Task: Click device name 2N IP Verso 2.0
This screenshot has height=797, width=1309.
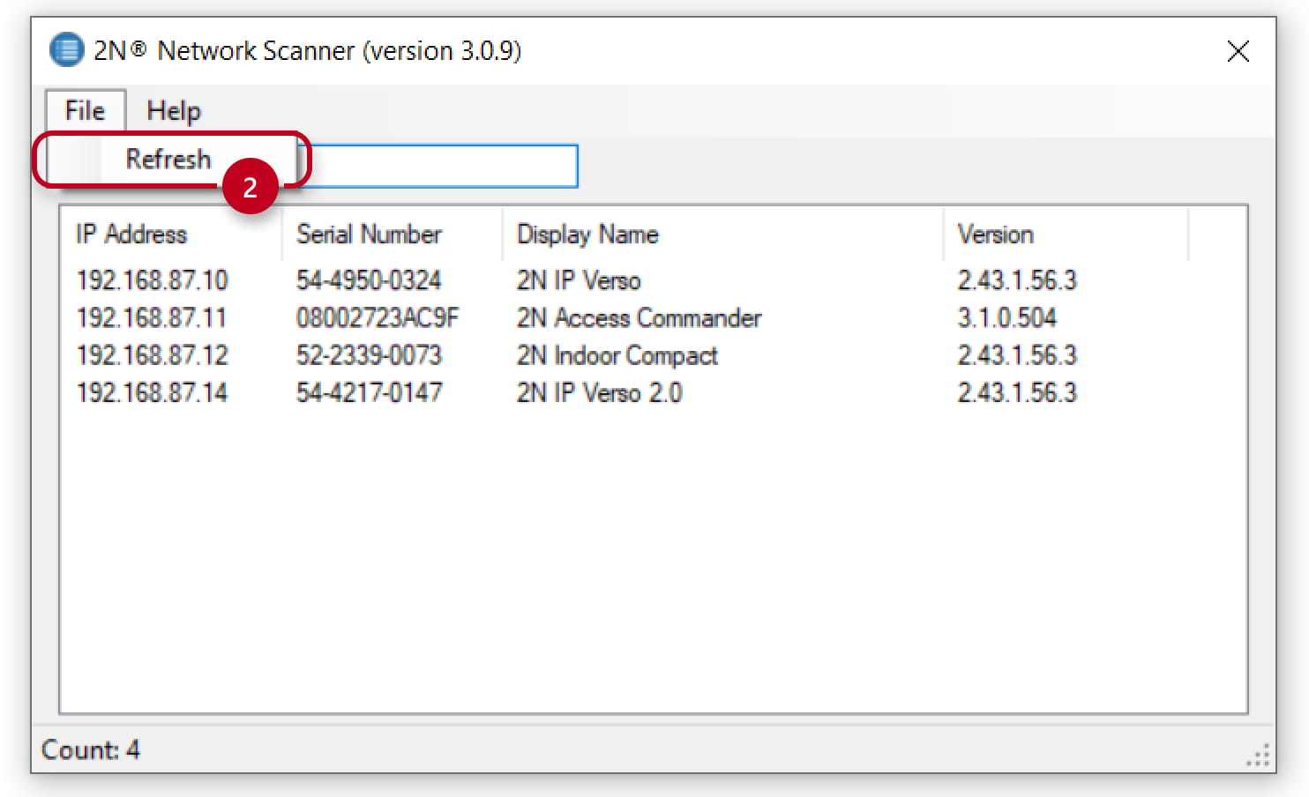Action: coord(599,392)
